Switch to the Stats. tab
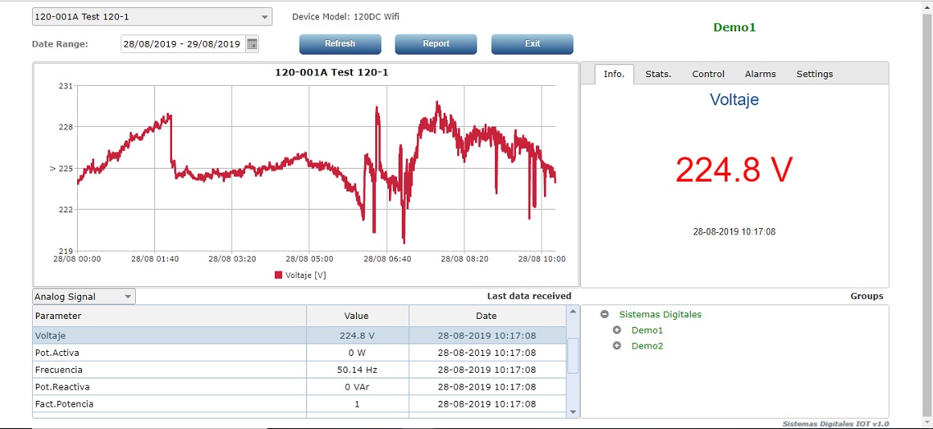Screen dimensions: 933x429 tap(658, 74)
